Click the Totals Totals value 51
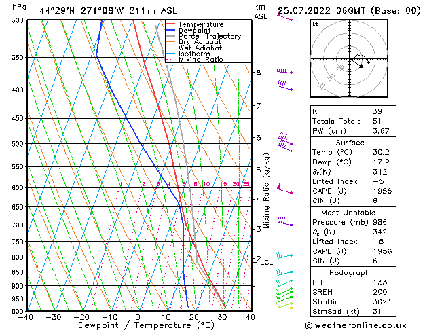Screen dimensions: 427x330 pyautogui.click(x=377, y=121)
